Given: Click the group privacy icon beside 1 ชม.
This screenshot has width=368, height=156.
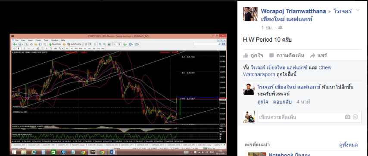Looking at the screenshot, I should coord(280,28).
